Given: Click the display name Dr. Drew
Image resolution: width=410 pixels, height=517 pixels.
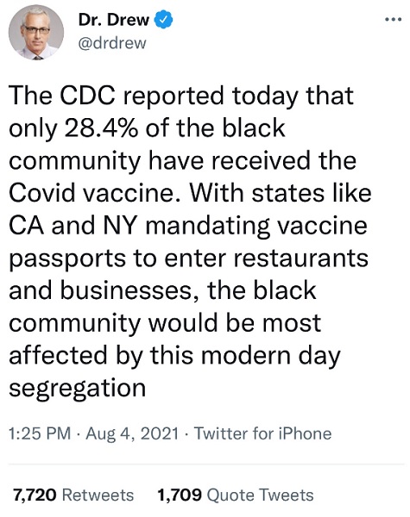Looking at the screenshot, I should pyautogui.click(x=114, y=20).
